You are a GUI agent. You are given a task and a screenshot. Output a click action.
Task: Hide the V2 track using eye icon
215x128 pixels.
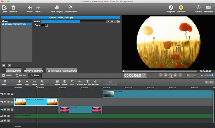pos(9,102)
